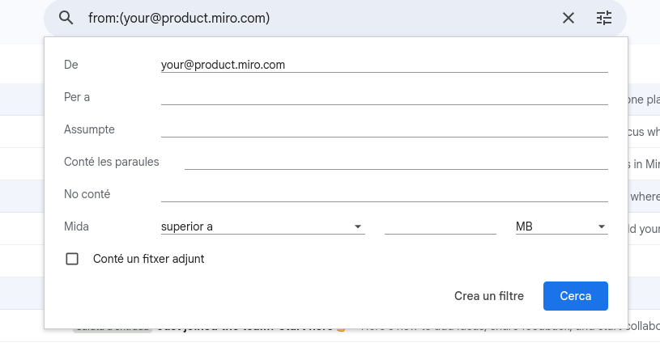The image size is (660, 347).
Task: Open the email row ending "one pla"
Action: (644, 99)
